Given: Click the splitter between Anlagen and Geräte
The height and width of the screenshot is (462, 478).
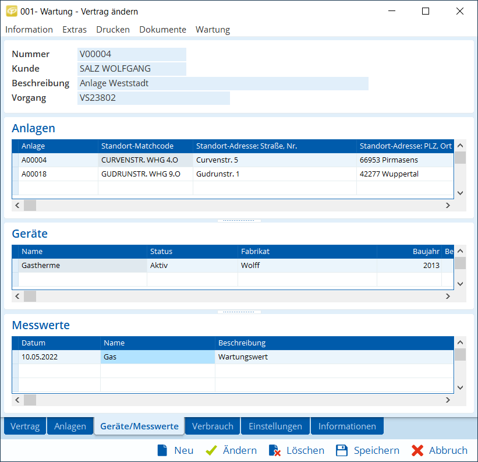Looking at the screenshot, I should (x=239, y=221).
